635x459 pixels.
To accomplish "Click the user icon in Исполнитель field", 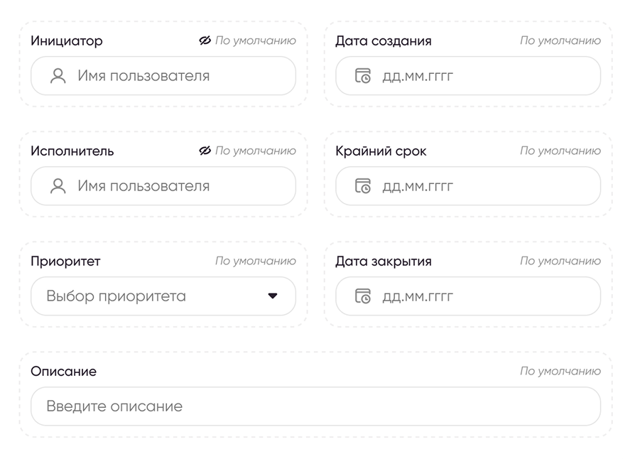I will click(58, 186).
